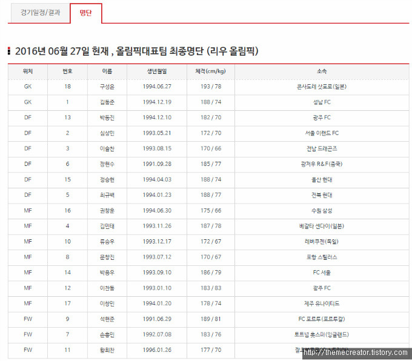This screenshot has width=412, height=361.
Task: Click physique value 189 / 81
Action: [x=211, y=319]
